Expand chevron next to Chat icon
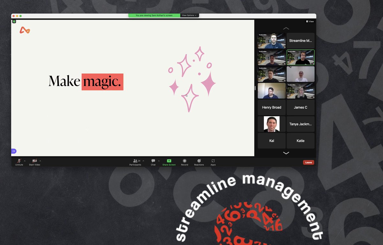Image resolution: width=383 pixels, height=245 pixels. (x=159, y=161)
